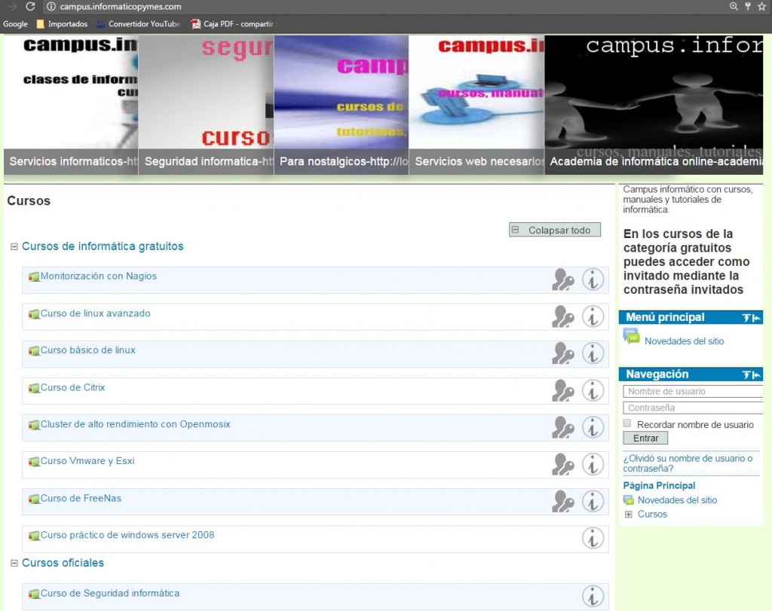Collapse the Cursos de informática gratuitos category
This screenshot has height=611, width=772.
pyautogui.click(x=14, y=246)
